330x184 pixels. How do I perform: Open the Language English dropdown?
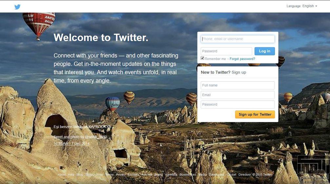302,6
